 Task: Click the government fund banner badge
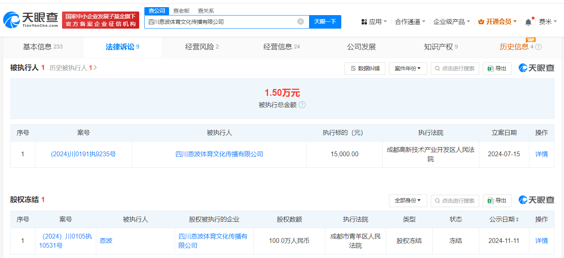(x=101, y=20)
